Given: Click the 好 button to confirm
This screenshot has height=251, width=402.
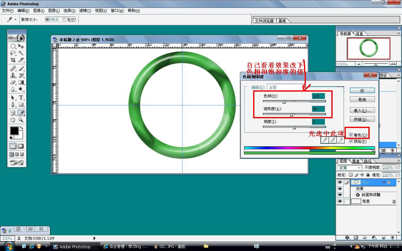Looking at the screenshot, I should tap(362, 91).
